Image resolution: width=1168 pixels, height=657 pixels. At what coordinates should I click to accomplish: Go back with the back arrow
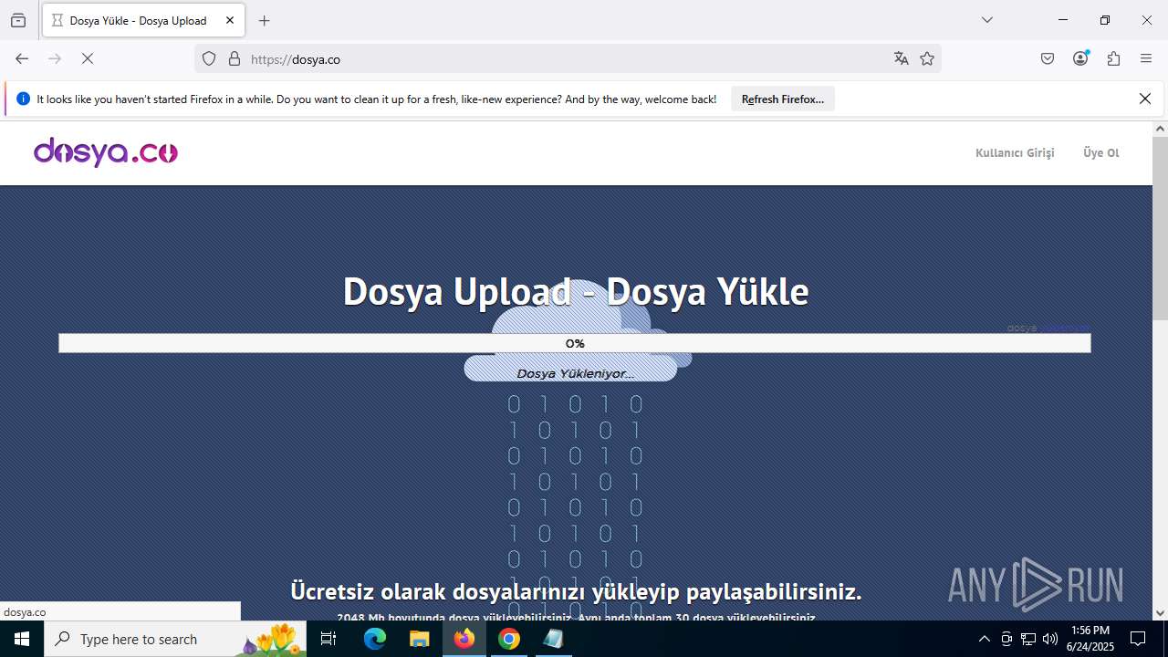pyautogui.click(x=22, y=58)
